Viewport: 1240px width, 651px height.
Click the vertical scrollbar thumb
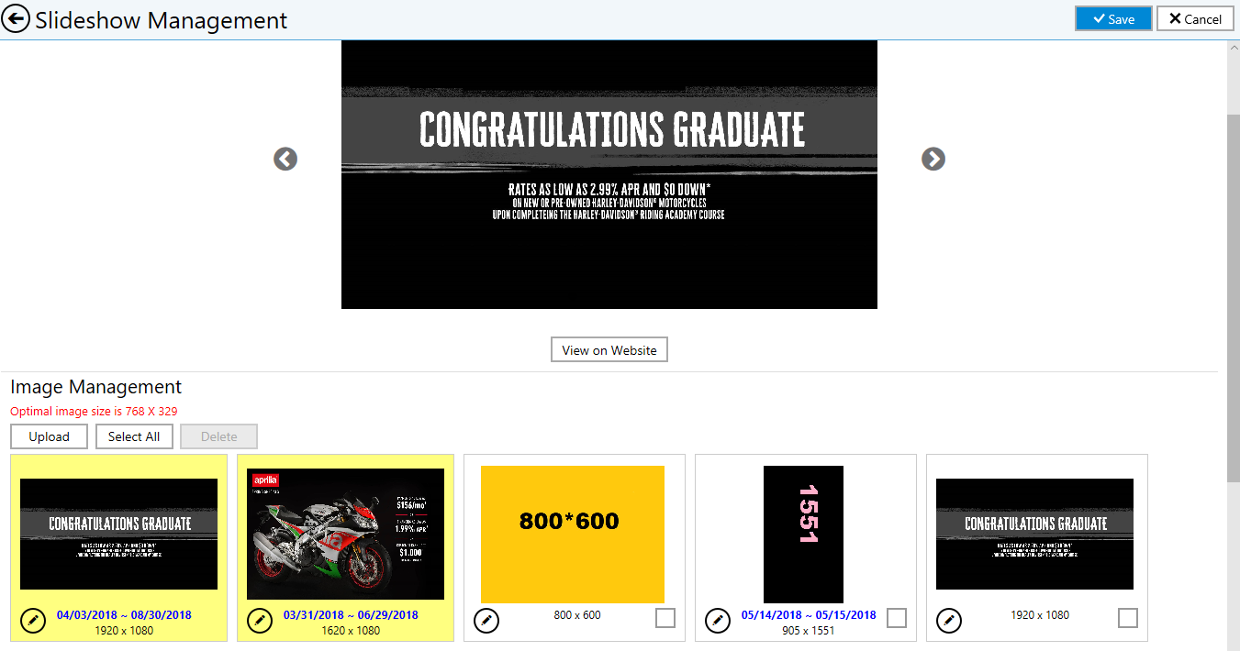coord(1233,297)
